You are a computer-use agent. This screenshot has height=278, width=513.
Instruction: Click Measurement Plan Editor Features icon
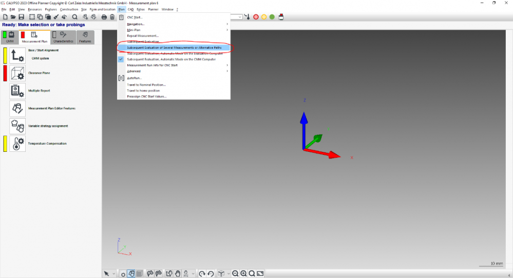pyautogui.click(x=17, y=108)
